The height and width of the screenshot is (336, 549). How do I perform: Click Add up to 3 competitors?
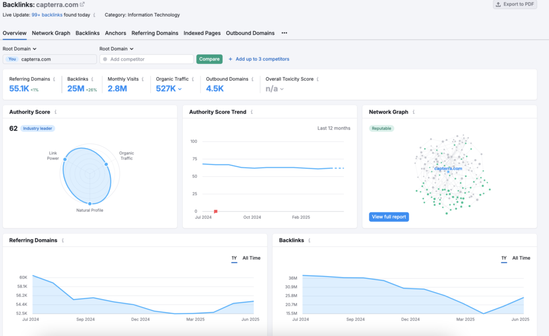[259, 59]
